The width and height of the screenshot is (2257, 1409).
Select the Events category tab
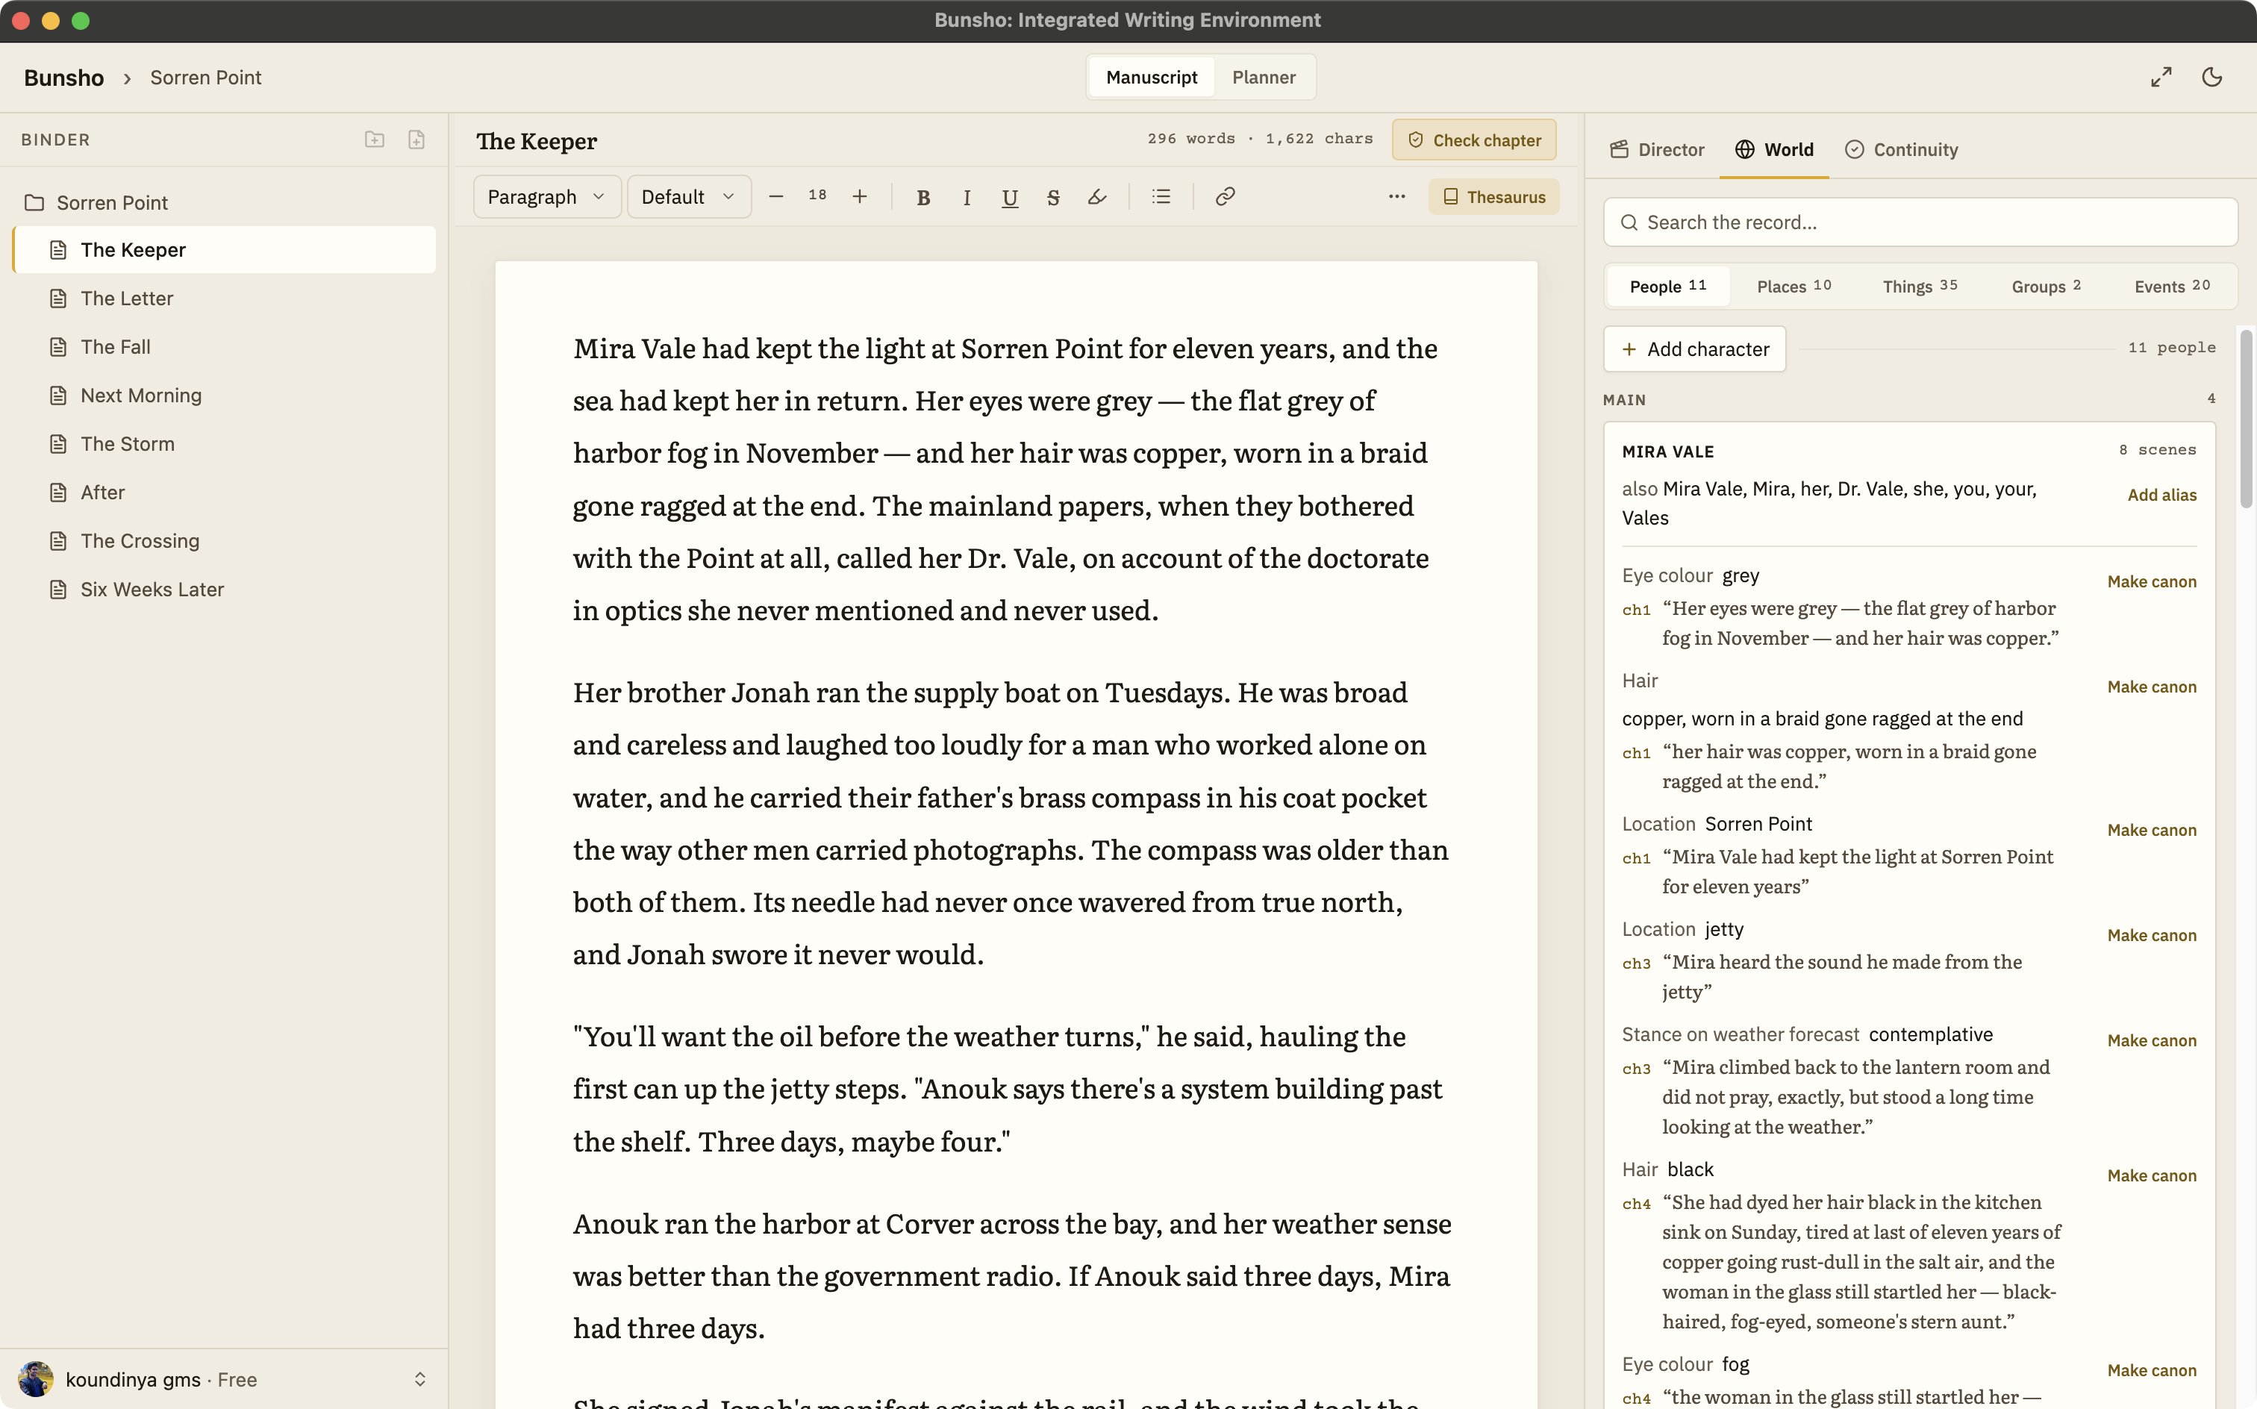point(2171,286)
